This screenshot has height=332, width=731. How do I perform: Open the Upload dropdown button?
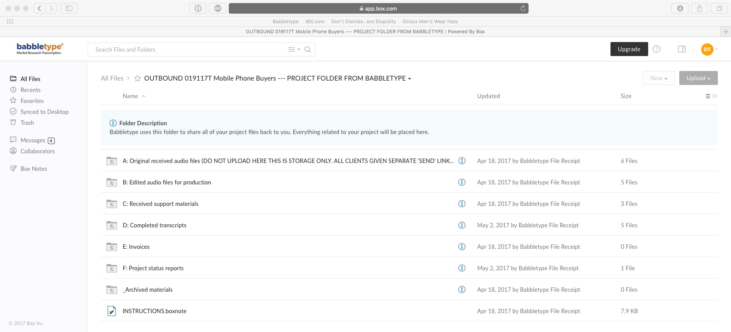tap(698, 78)
